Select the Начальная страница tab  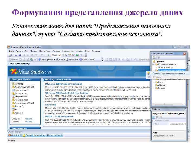point(19,64)
